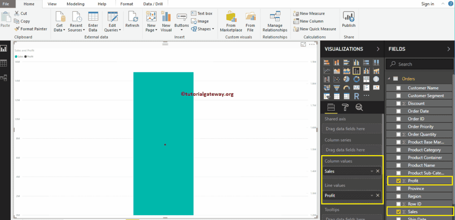
Task: Collapse the Orders table tree
Action: (389, 79)
